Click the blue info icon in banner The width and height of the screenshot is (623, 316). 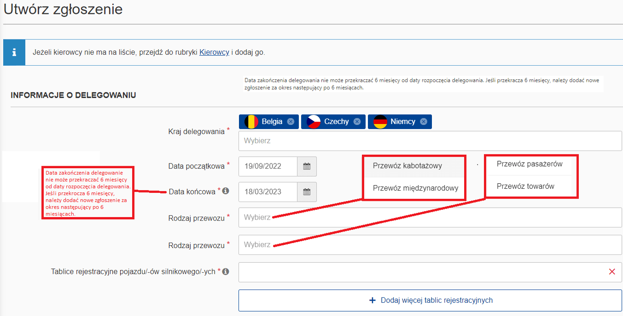(14, 52)
